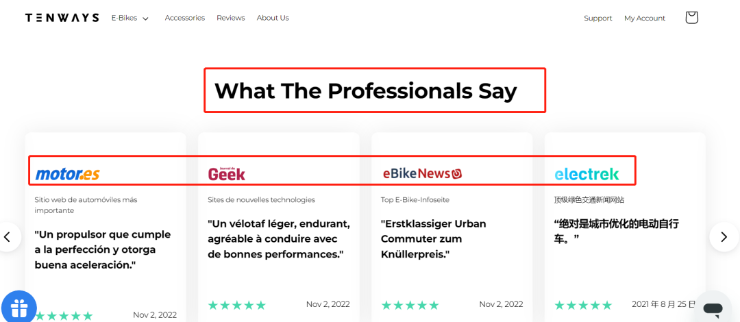This screenshot has height=322, width=740.
Task: Click the Support link
Action: pos(597,18)
